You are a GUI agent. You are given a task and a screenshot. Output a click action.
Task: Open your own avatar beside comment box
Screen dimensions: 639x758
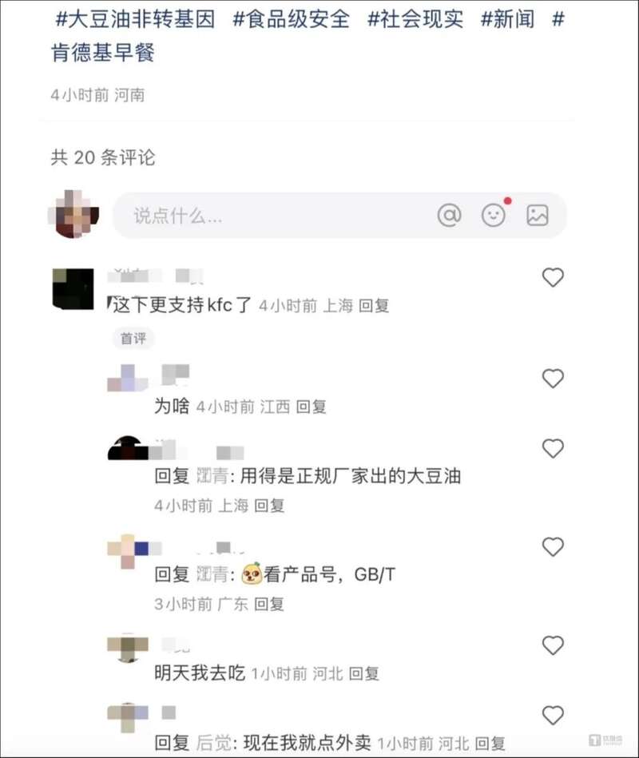click(x=73, y=214)
